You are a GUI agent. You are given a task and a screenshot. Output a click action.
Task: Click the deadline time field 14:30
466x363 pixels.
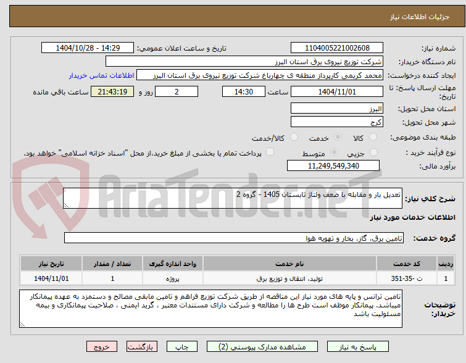pos(244,91)
